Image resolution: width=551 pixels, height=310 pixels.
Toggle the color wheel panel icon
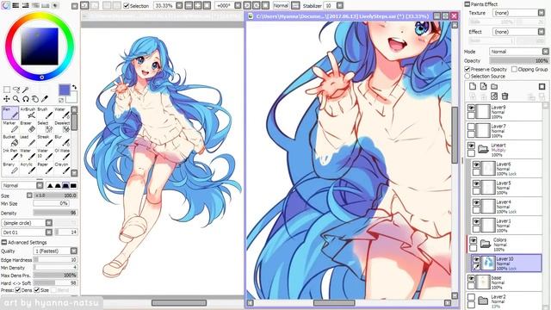[5, 5]
